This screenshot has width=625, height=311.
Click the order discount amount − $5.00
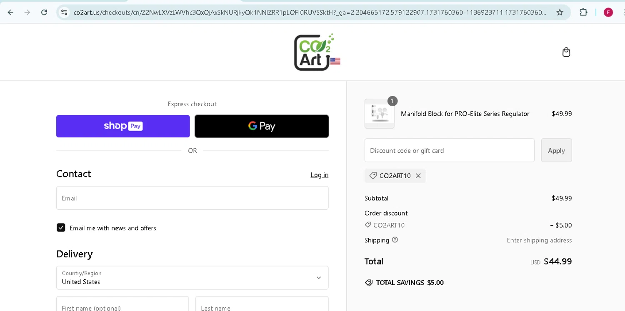tap(561, 225)
